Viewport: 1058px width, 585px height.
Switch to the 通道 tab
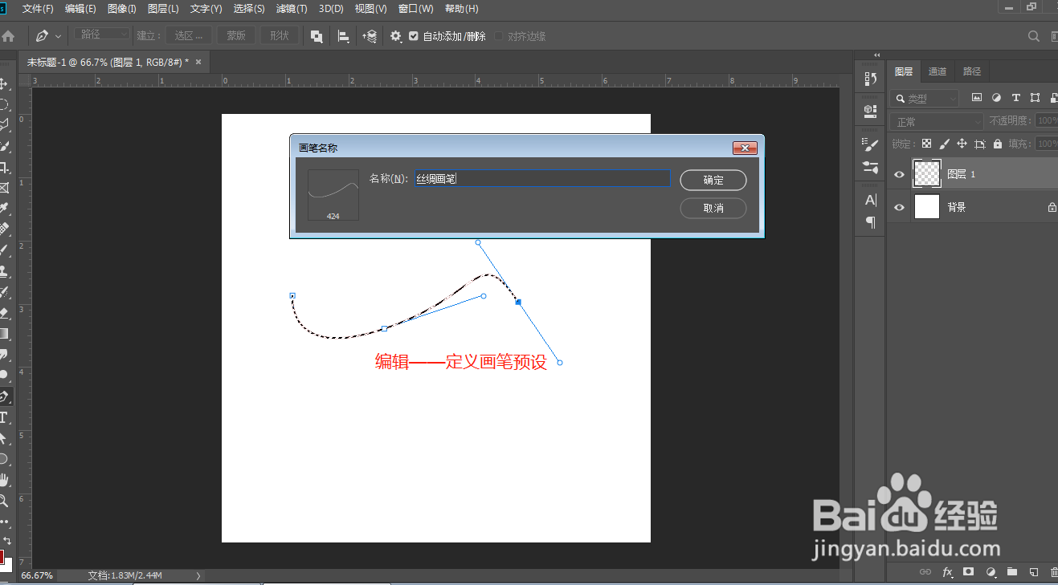point(937,71)
